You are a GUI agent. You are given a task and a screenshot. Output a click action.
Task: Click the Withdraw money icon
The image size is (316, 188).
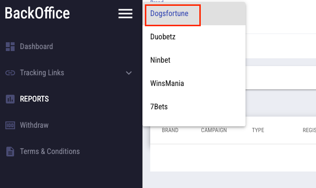[x=10, y=125]
